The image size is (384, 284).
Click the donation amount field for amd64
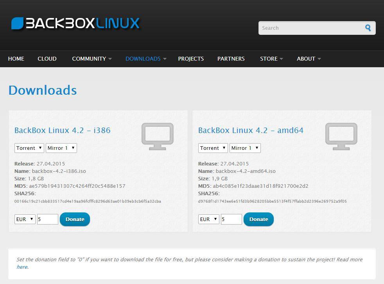(x=231, y=219)
